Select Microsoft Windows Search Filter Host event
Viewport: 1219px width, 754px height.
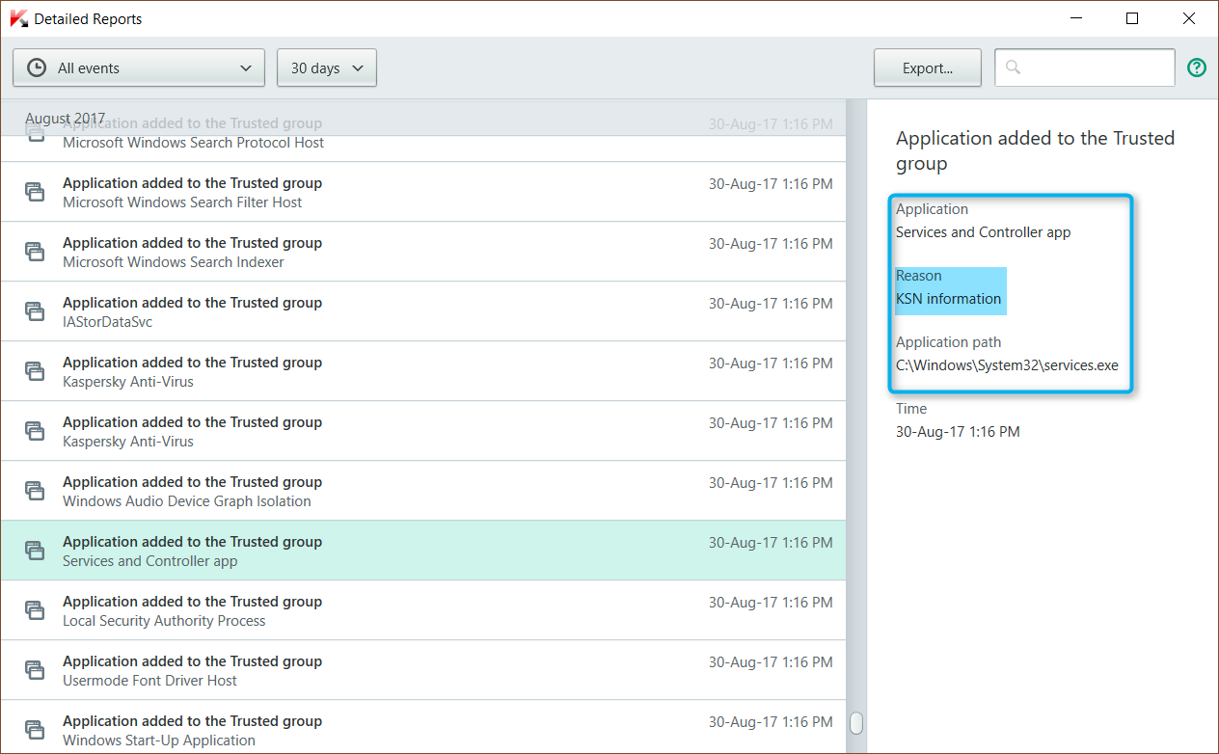coord(422,192)
